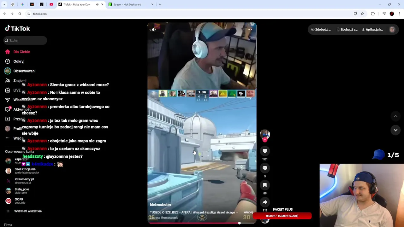404x227 pixels.
Task: Open the browser extensions puzzle icon
Action: point(373,14)
